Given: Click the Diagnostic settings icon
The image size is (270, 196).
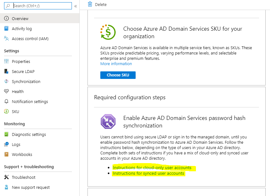Looking at the screenshot, I should 6,134.
